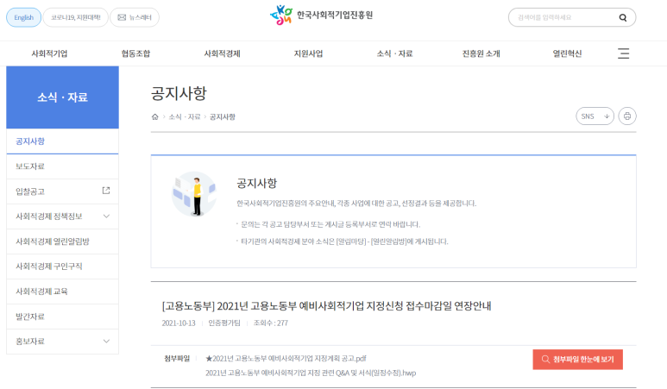Open 소식 · 자료 top menu
This screenshot has height=389, width=667.
pos(394,53)
